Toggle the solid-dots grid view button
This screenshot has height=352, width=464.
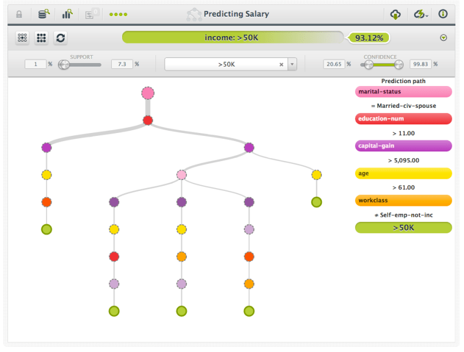41,38
